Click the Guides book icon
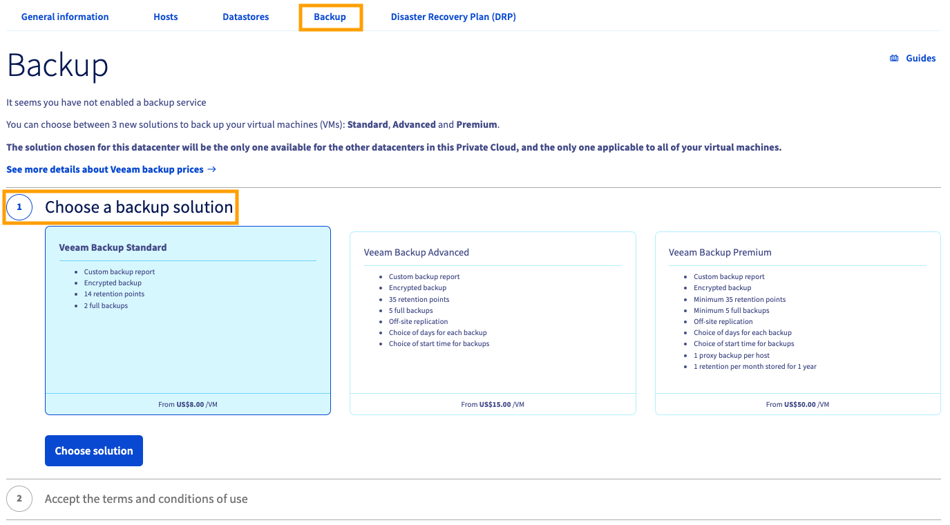Screen dimensions: 950x525 [x=894, y=58]
